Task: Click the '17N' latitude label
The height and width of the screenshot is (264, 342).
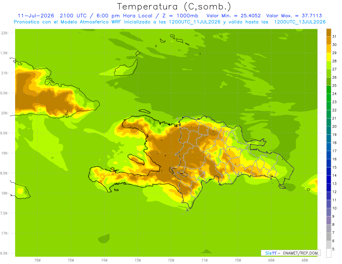Action: 4,233
